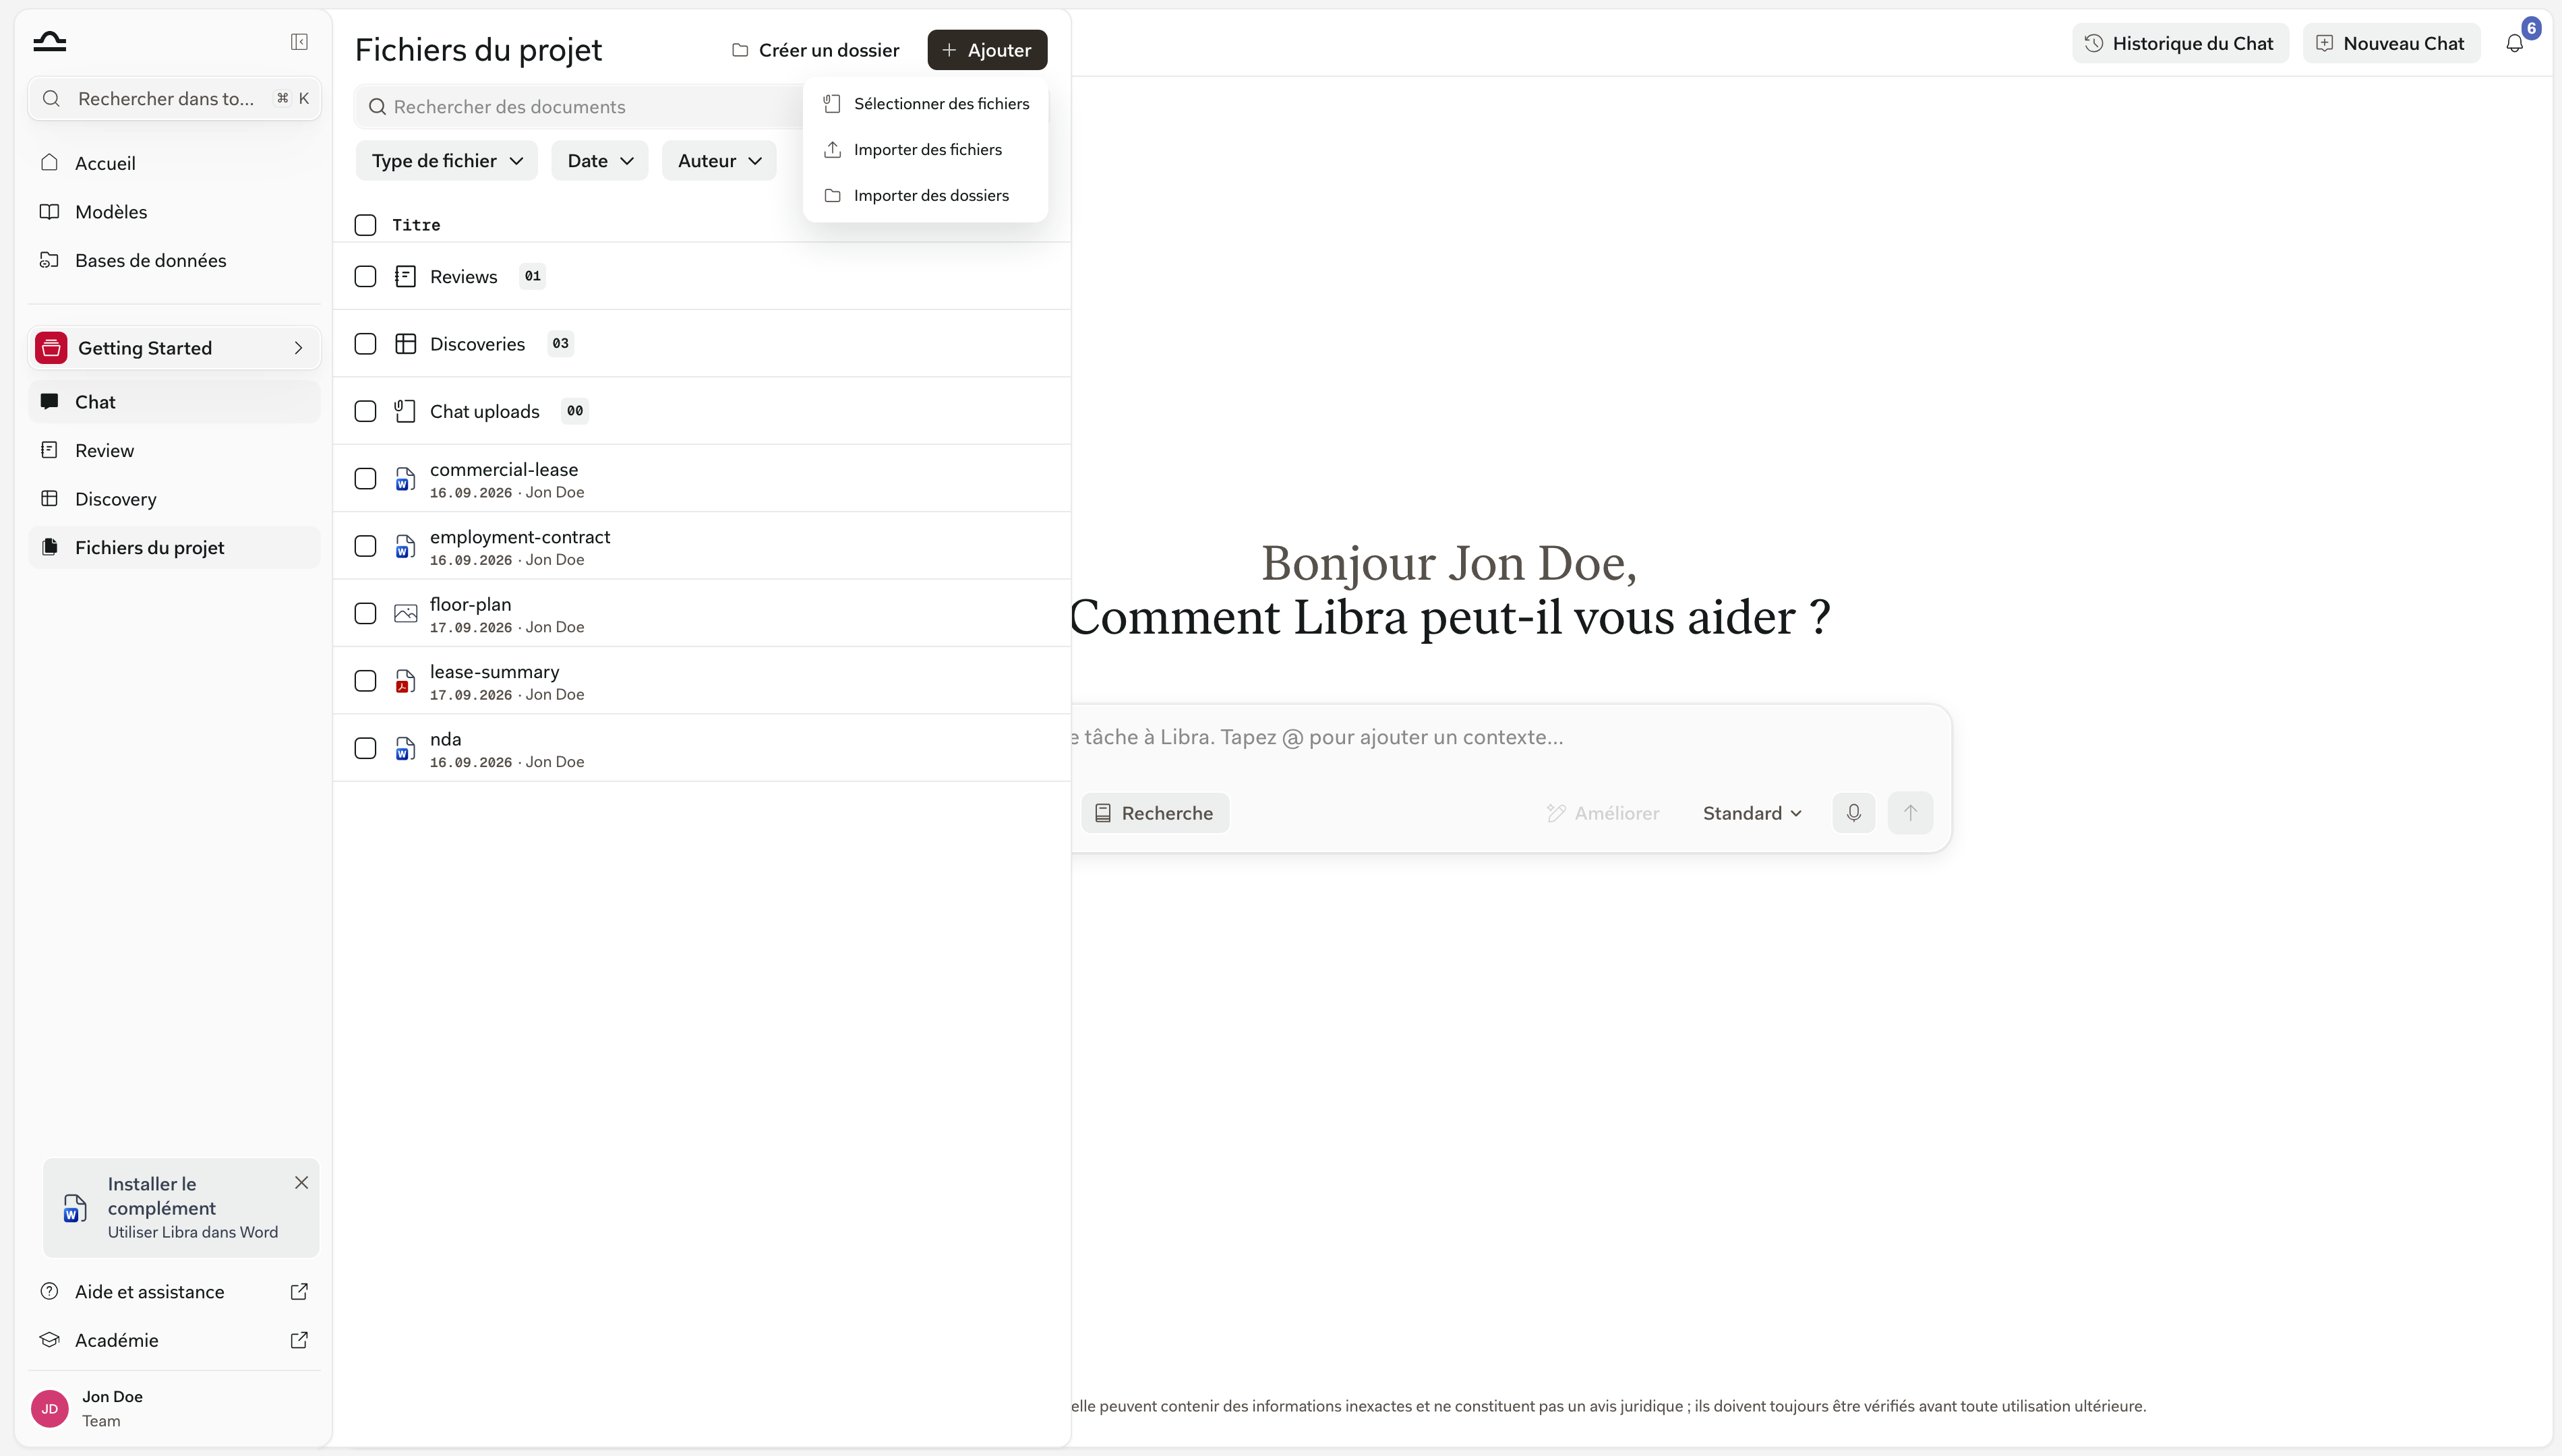Click the Recherche button in chat box
This screenshot has width=2562, height=1456.
click(x=1155, y=813)
